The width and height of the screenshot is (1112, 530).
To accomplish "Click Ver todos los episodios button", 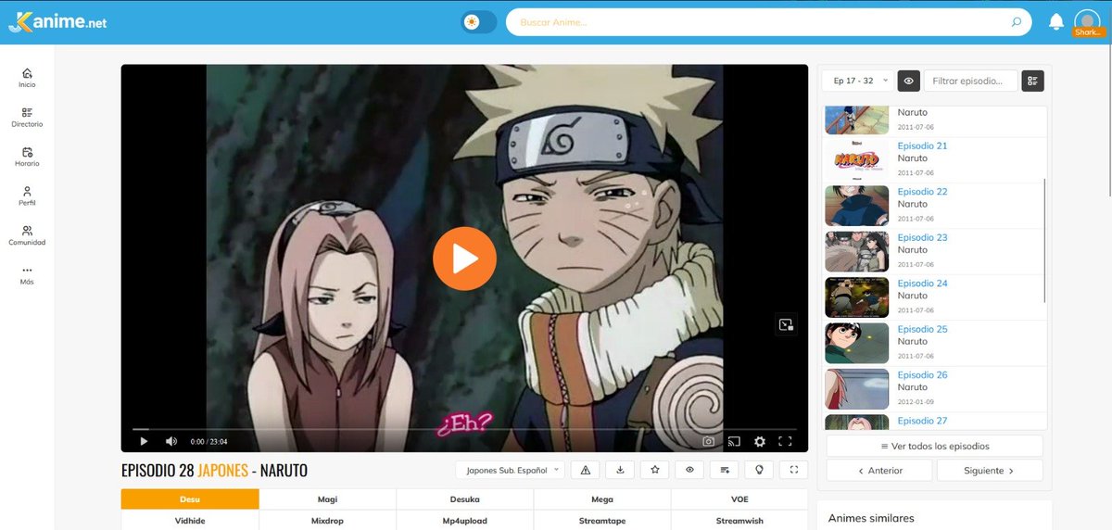I will pos(934,446).
